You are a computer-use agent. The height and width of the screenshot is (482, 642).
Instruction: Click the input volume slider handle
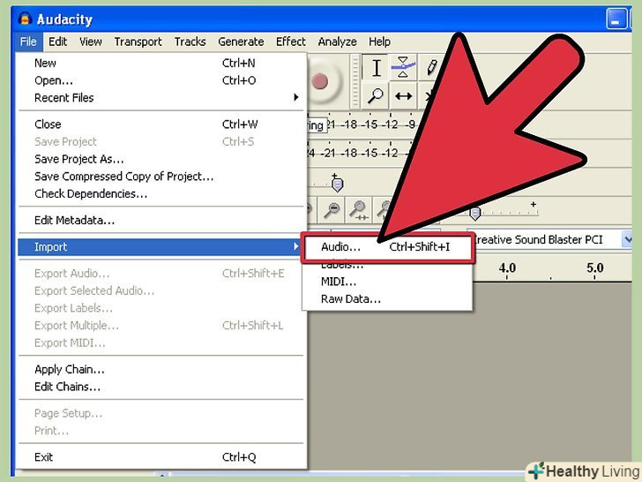point(337,185)
